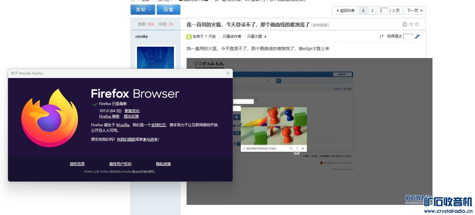Click the green user icon before 发表于
The image size is (475, 215).
coord(189,37)
